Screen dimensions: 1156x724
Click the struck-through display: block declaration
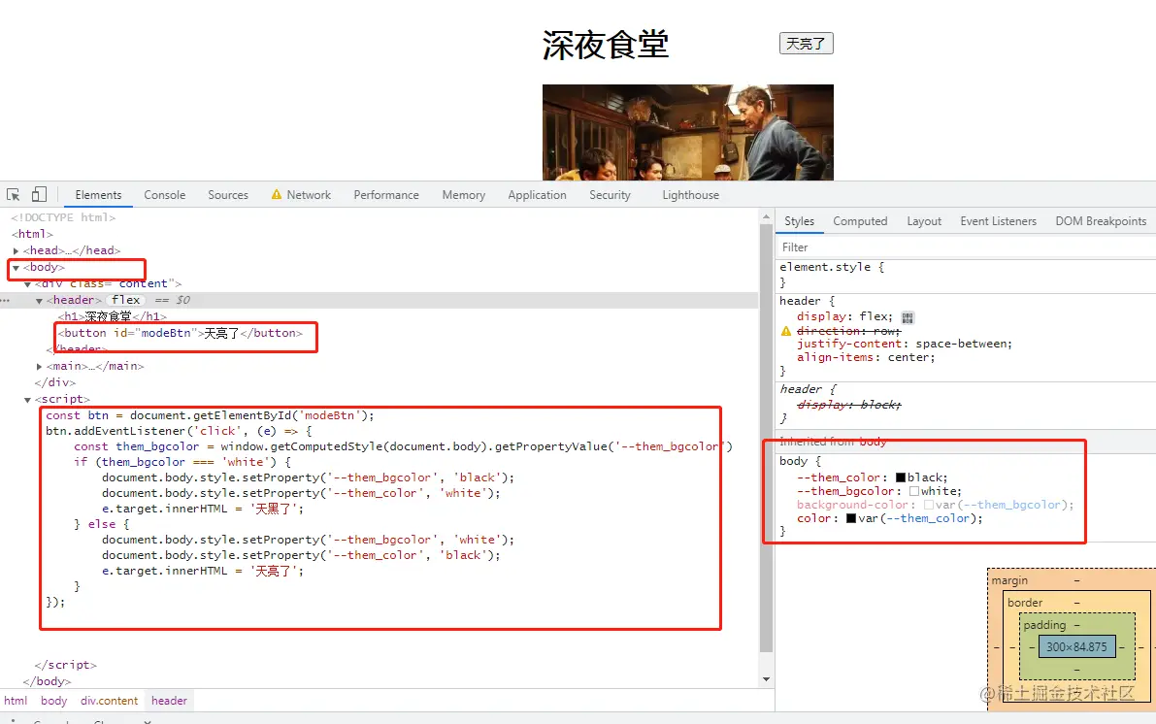pyautogui.click(x=848, y=405)
